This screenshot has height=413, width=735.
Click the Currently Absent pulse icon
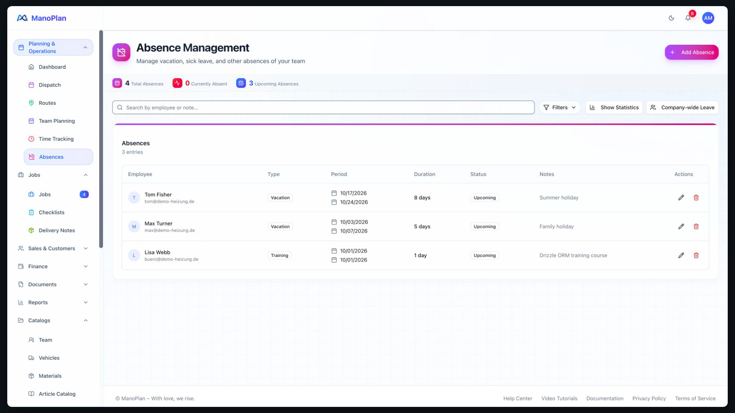click(x=177, y=83)
